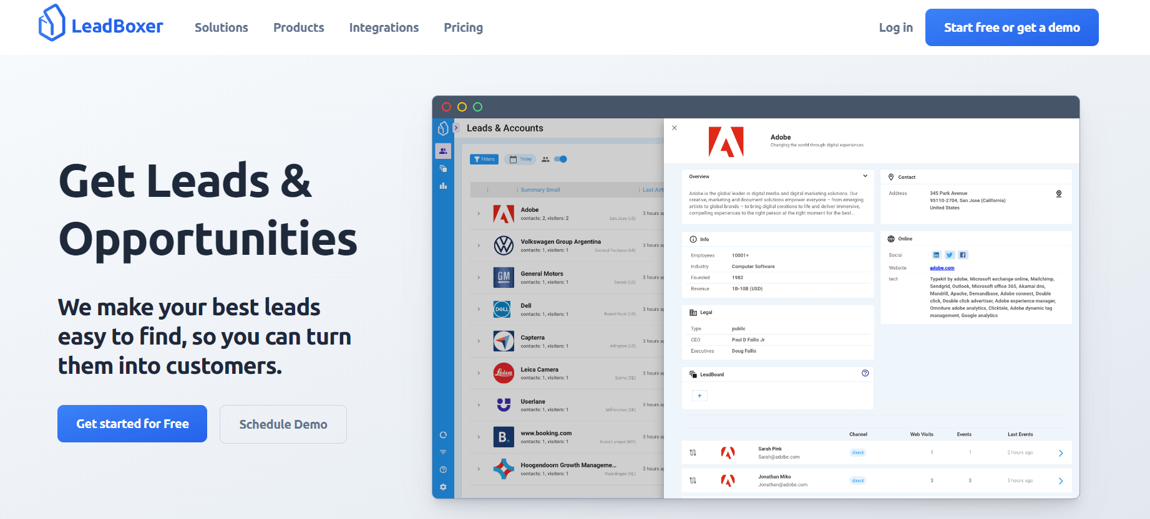1150x519 pixels.
Task: Expand the Userlane lead row
Action: coord(479,405)
